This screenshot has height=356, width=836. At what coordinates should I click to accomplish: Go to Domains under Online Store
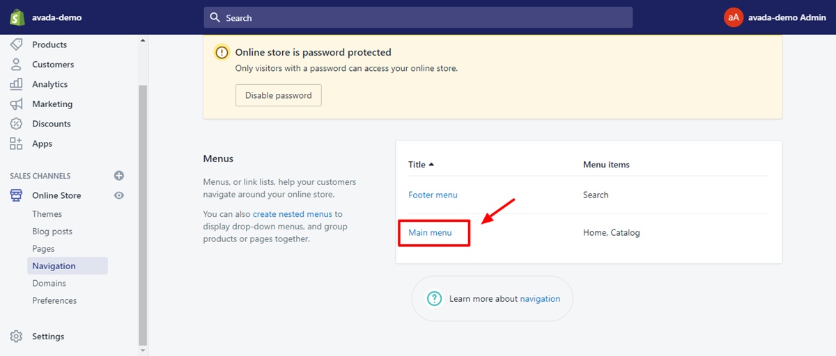(x=49, y=283)
